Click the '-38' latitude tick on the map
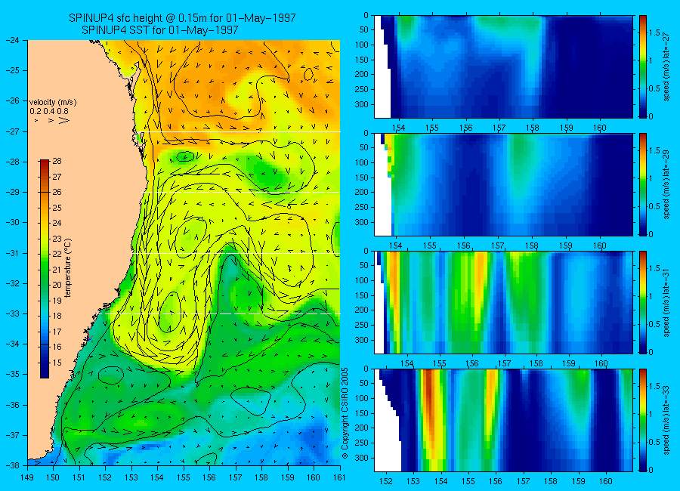 [x=13, y=465]
